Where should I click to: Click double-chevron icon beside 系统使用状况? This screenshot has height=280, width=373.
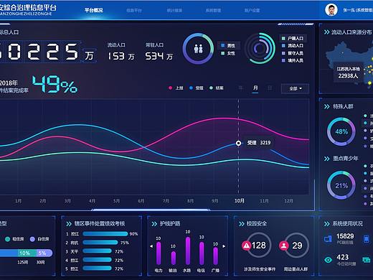tap(326, 224)
